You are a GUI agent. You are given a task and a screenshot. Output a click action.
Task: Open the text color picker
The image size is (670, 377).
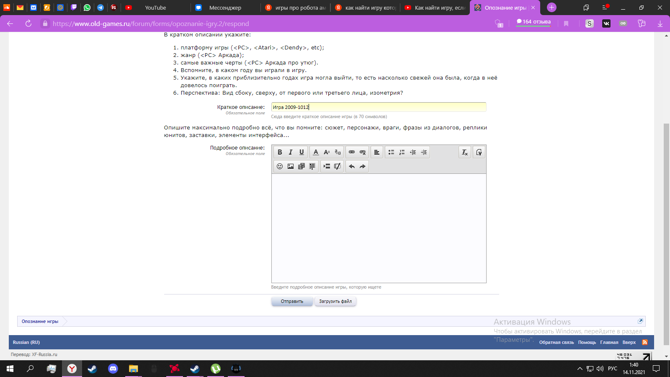pos(316,152)
